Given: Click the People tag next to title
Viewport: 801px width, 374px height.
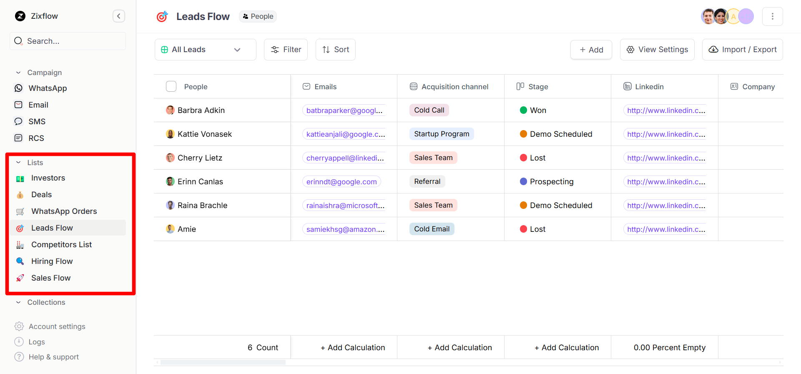Looking at the screenshot, I should 258,16.
